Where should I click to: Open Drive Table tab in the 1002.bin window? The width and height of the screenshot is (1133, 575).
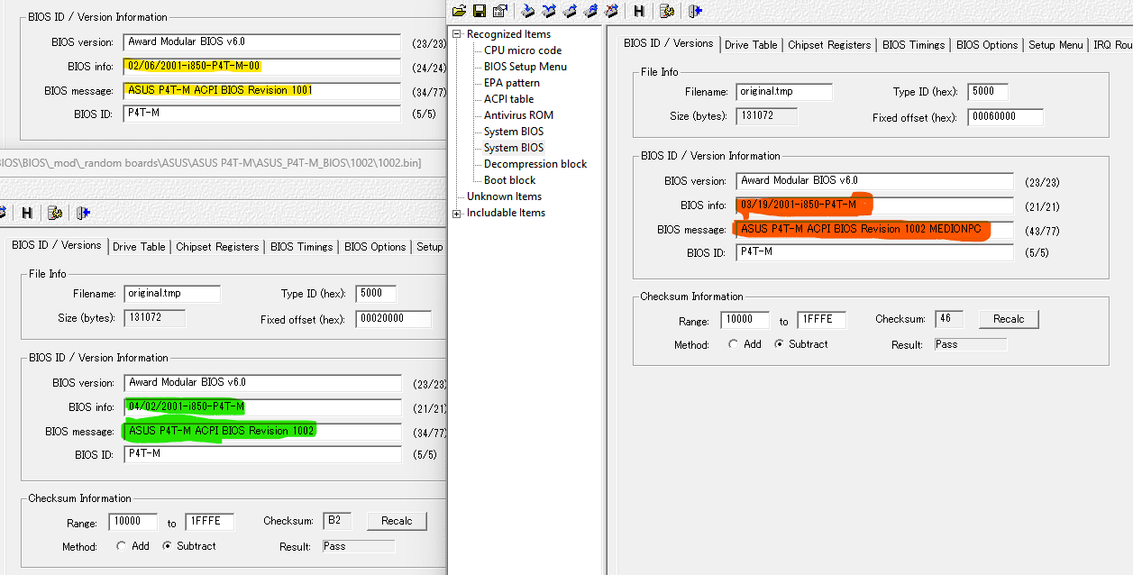pyautogui.click(x=139, y=247)
